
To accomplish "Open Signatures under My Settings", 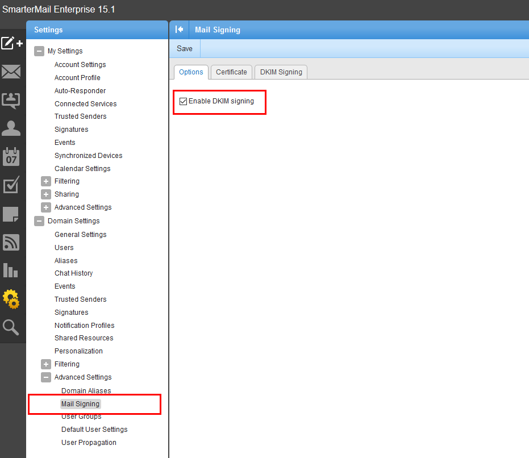I will tap(71, 129).
